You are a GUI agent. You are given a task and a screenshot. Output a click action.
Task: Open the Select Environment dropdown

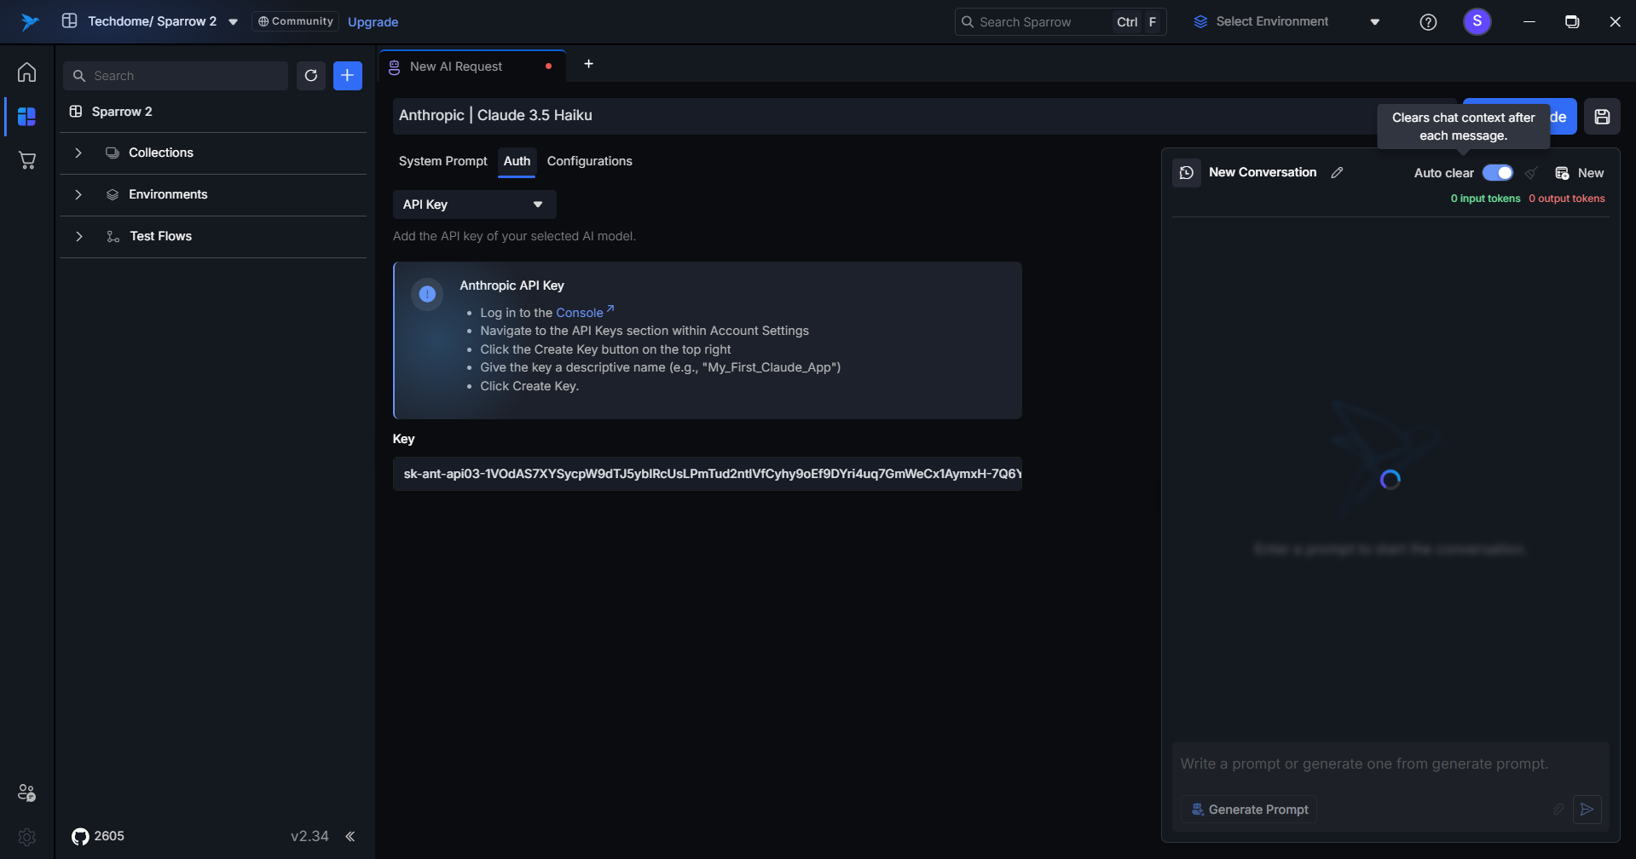(x=1287, y=22)
